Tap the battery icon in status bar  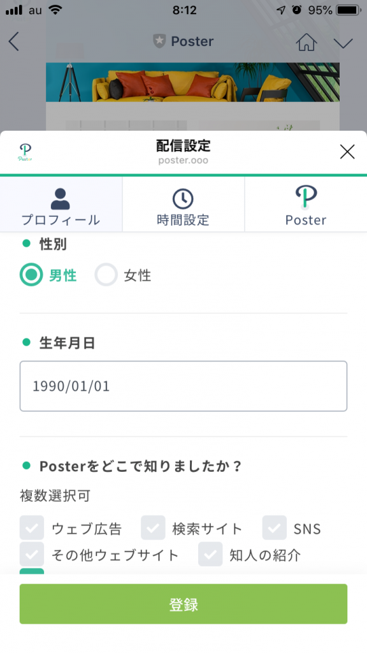pos(349,10)
